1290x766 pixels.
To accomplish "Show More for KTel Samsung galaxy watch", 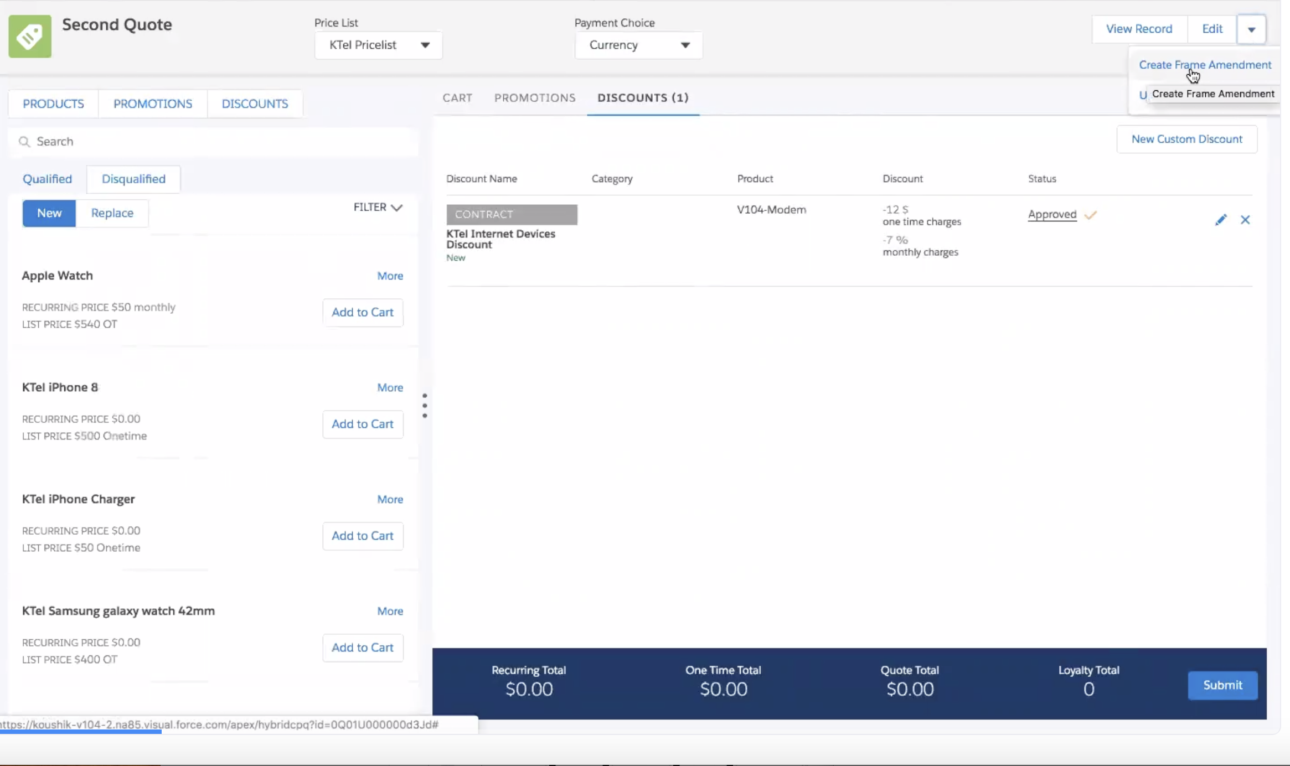I will pyautogui.click(x=390, y=611).
